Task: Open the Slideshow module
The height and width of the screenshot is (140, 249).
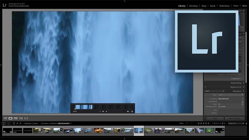Action: pos(224,6)
